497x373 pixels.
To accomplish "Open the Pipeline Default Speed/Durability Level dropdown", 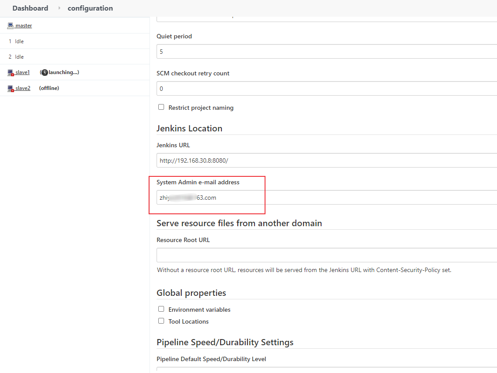I will click(326, 371).
